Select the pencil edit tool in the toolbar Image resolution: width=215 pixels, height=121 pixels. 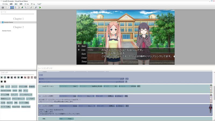coord(8,8)
